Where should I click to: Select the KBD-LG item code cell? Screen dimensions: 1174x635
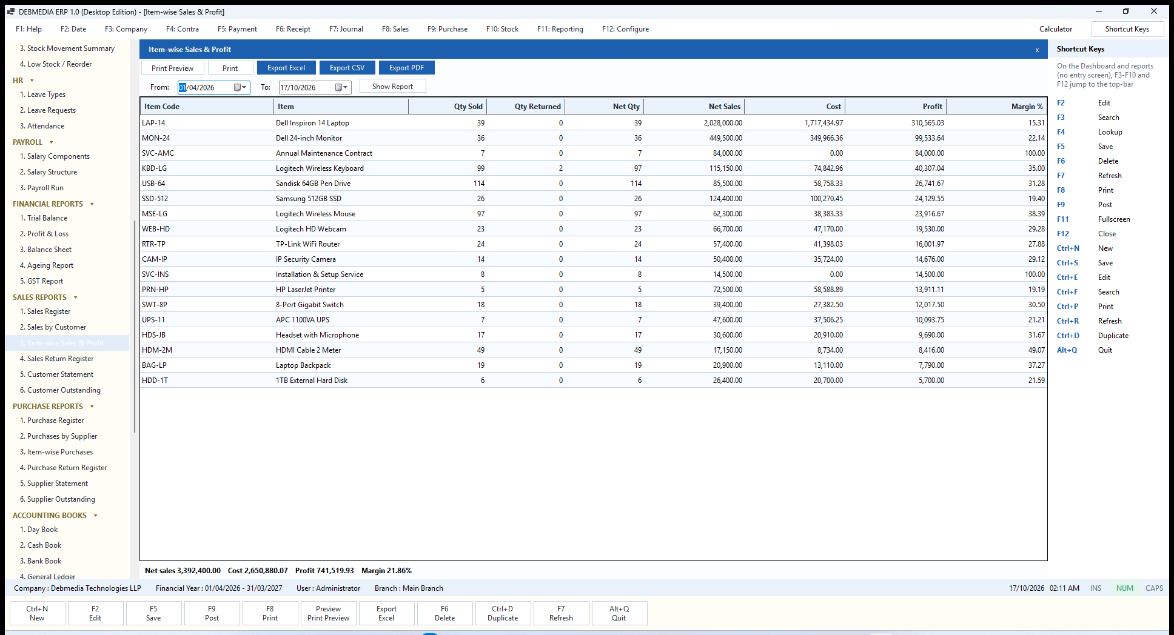(207, 168)
